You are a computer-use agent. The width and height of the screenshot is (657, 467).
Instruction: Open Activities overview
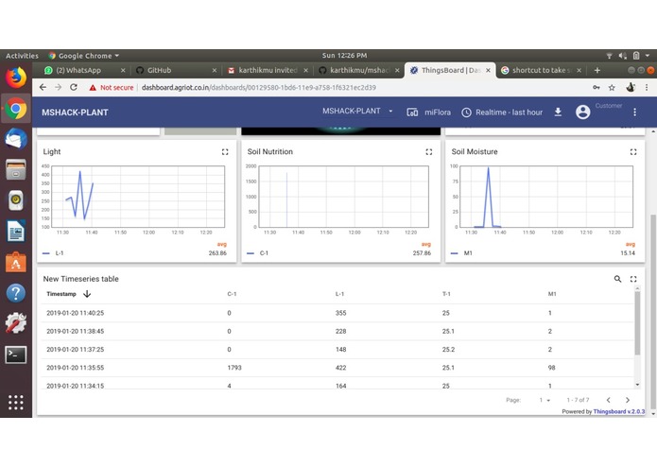22,55
